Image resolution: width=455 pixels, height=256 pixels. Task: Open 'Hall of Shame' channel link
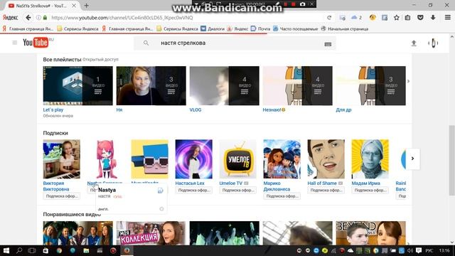tap(322, 183)
